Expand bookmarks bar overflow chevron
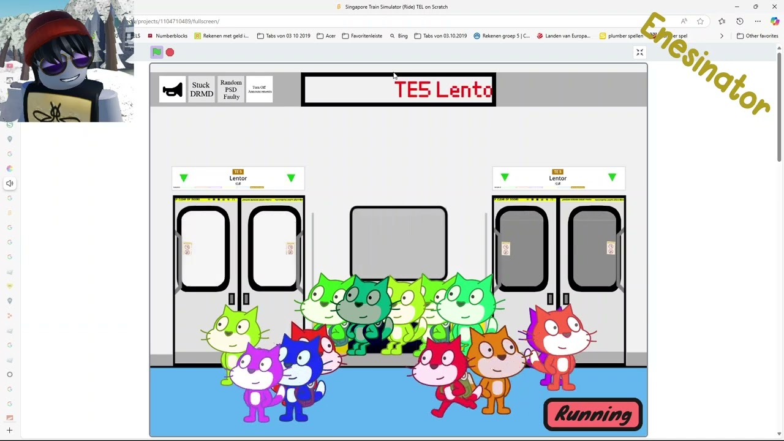 (722, 36)
